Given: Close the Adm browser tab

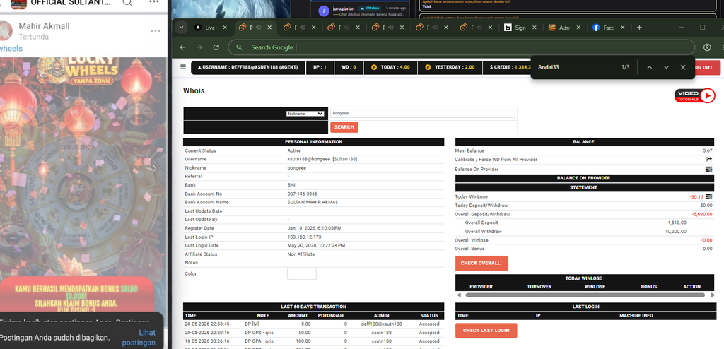Looking at the screenshot, I should 578,28.
